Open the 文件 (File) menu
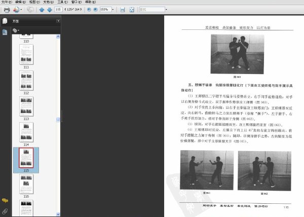The width and height of the screenshot is (304, 217). 7,2
